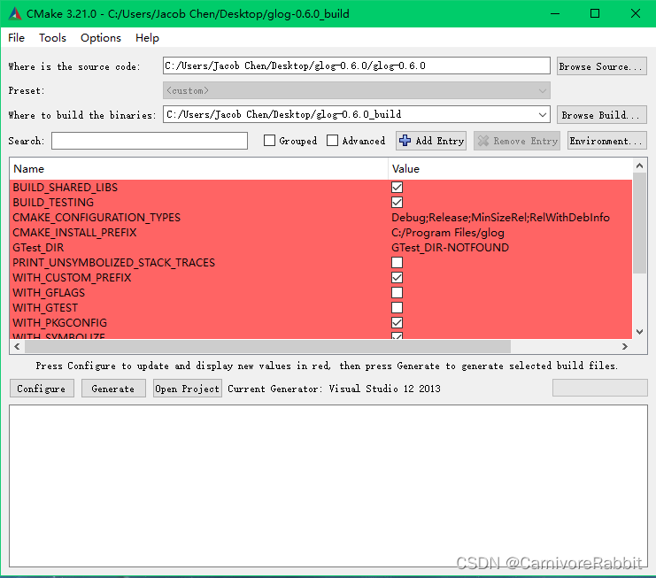The height and width of the screenshot is (578, 656).
Task: Click the Remove Entry button
Action: 517,141
